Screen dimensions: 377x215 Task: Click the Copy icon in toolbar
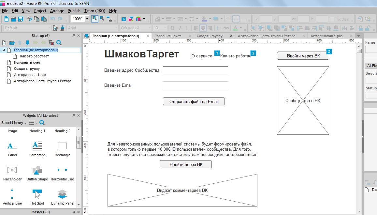click(x=36, y=19)
